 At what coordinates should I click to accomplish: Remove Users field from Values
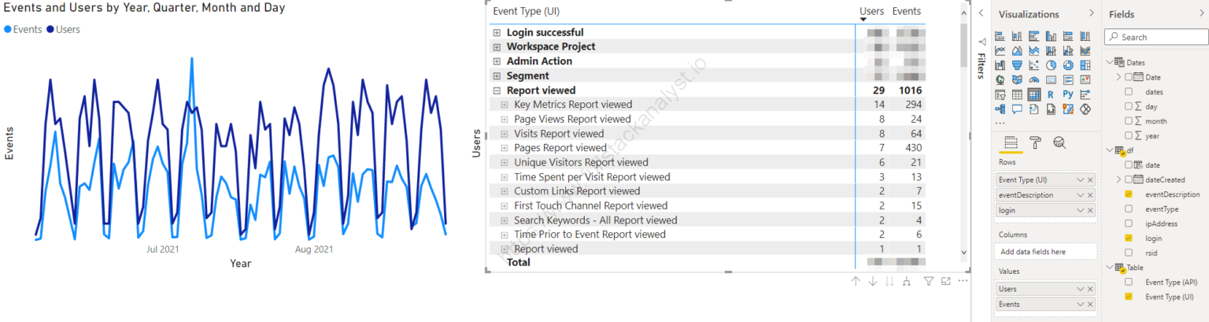click(x=1090, y=289)
